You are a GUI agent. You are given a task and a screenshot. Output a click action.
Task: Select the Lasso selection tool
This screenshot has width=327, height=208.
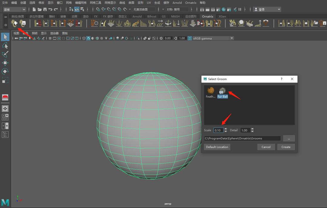5,46
